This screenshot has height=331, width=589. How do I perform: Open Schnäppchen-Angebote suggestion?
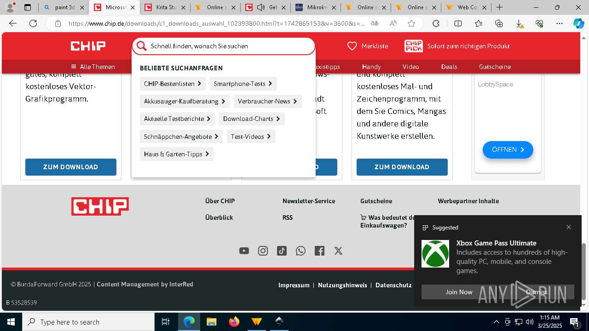181,137
